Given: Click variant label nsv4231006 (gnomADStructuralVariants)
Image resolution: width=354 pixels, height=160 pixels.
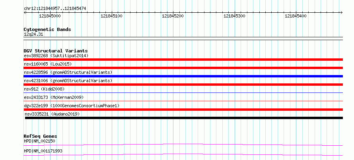Looking at the screenshot, I should [x=68, y=81].
